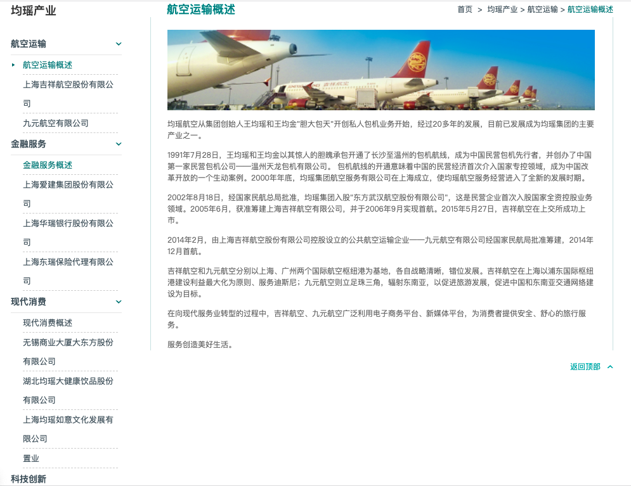The image size is (631, 486).
Task: Select the 航空运输 sidebar heading
Action: pyautogui.click(x=29, y=44)
